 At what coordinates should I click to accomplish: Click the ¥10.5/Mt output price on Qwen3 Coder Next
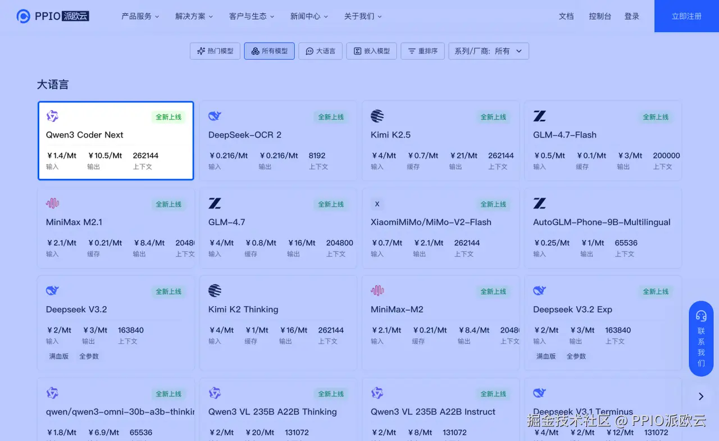coord(105,156)
